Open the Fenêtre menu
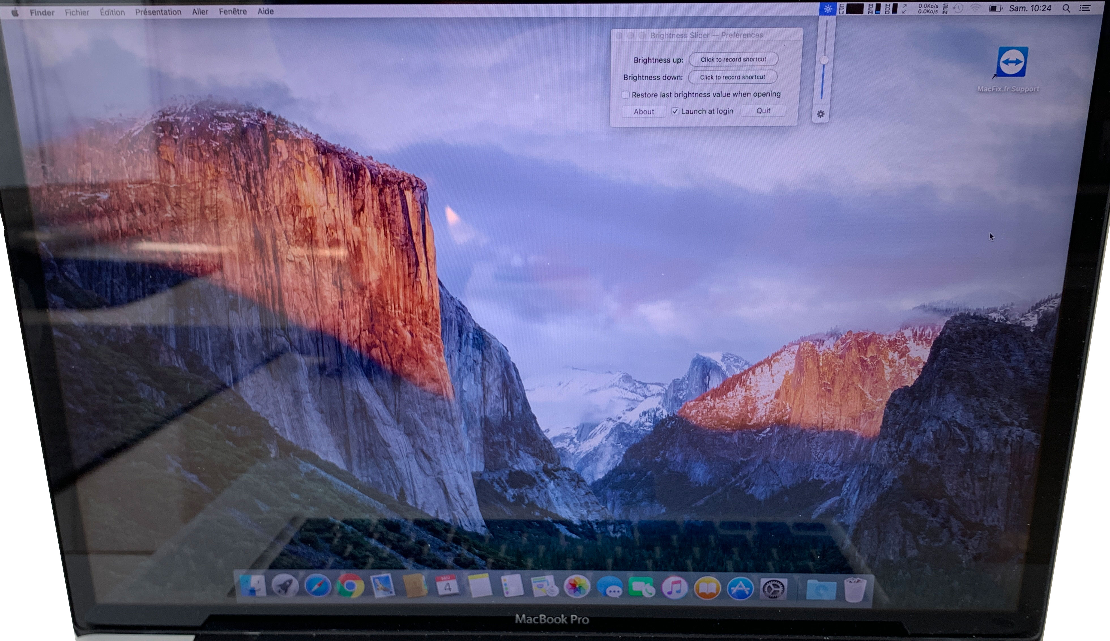The image size is (1110, 641). 232,11
